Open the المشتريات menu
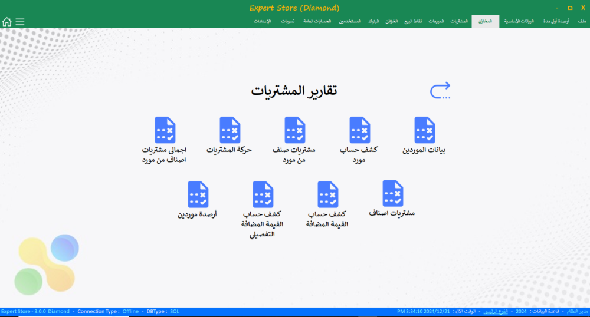 [x=459, y=21]
